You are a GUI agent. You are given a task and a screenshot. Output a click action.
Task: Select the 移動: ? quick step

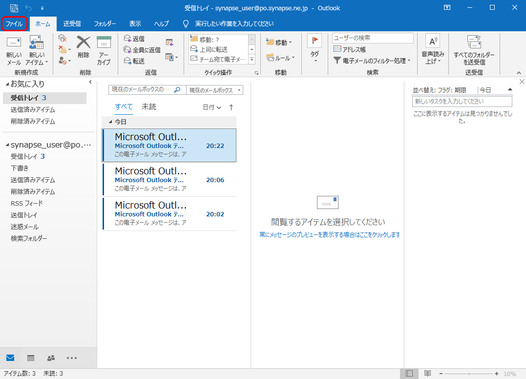click(x=218, y=40)
